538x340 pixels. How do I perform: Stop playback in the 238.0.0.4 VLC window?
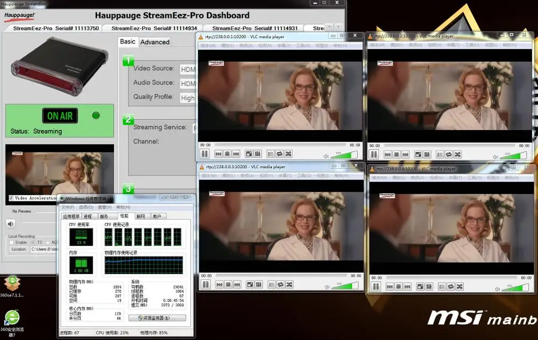pyautogui.click(x=398, y=287)
